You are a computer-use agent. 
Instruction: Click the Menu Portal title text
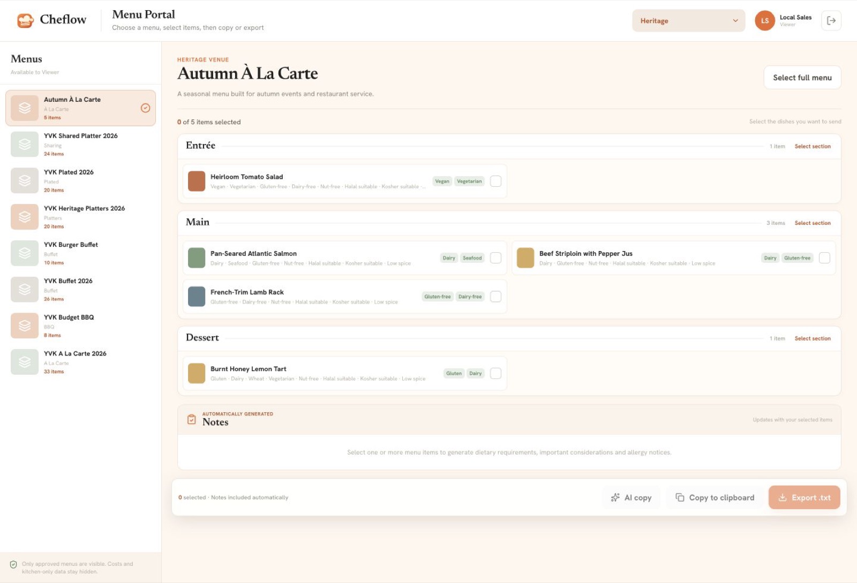pos(144,14)
